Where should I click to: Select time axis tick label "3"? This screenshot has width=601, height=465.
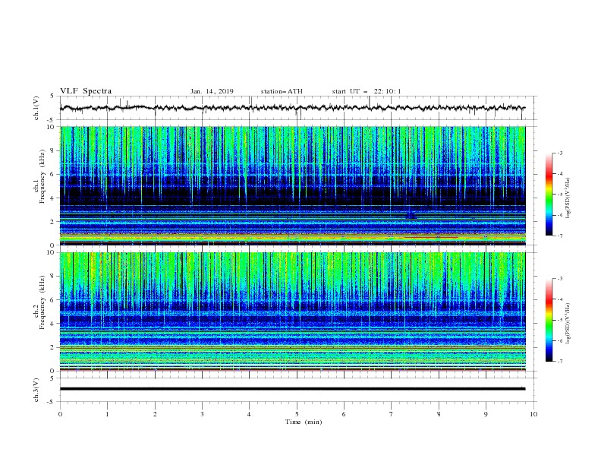pos(202,414)
